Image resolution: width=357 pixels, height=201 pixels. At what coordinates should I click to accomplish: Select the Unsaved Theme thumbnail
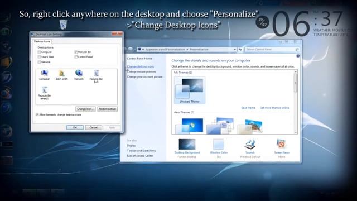point(190,90)
